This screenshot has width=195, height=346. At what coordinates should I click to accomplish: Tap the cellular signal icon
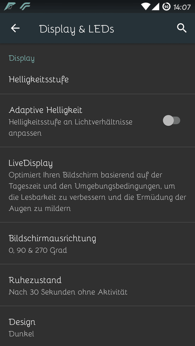156,7
